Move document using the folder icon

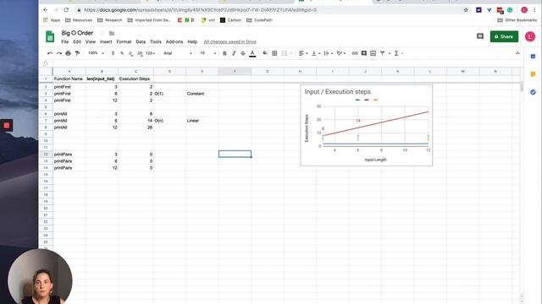click(x=112, y=34)
